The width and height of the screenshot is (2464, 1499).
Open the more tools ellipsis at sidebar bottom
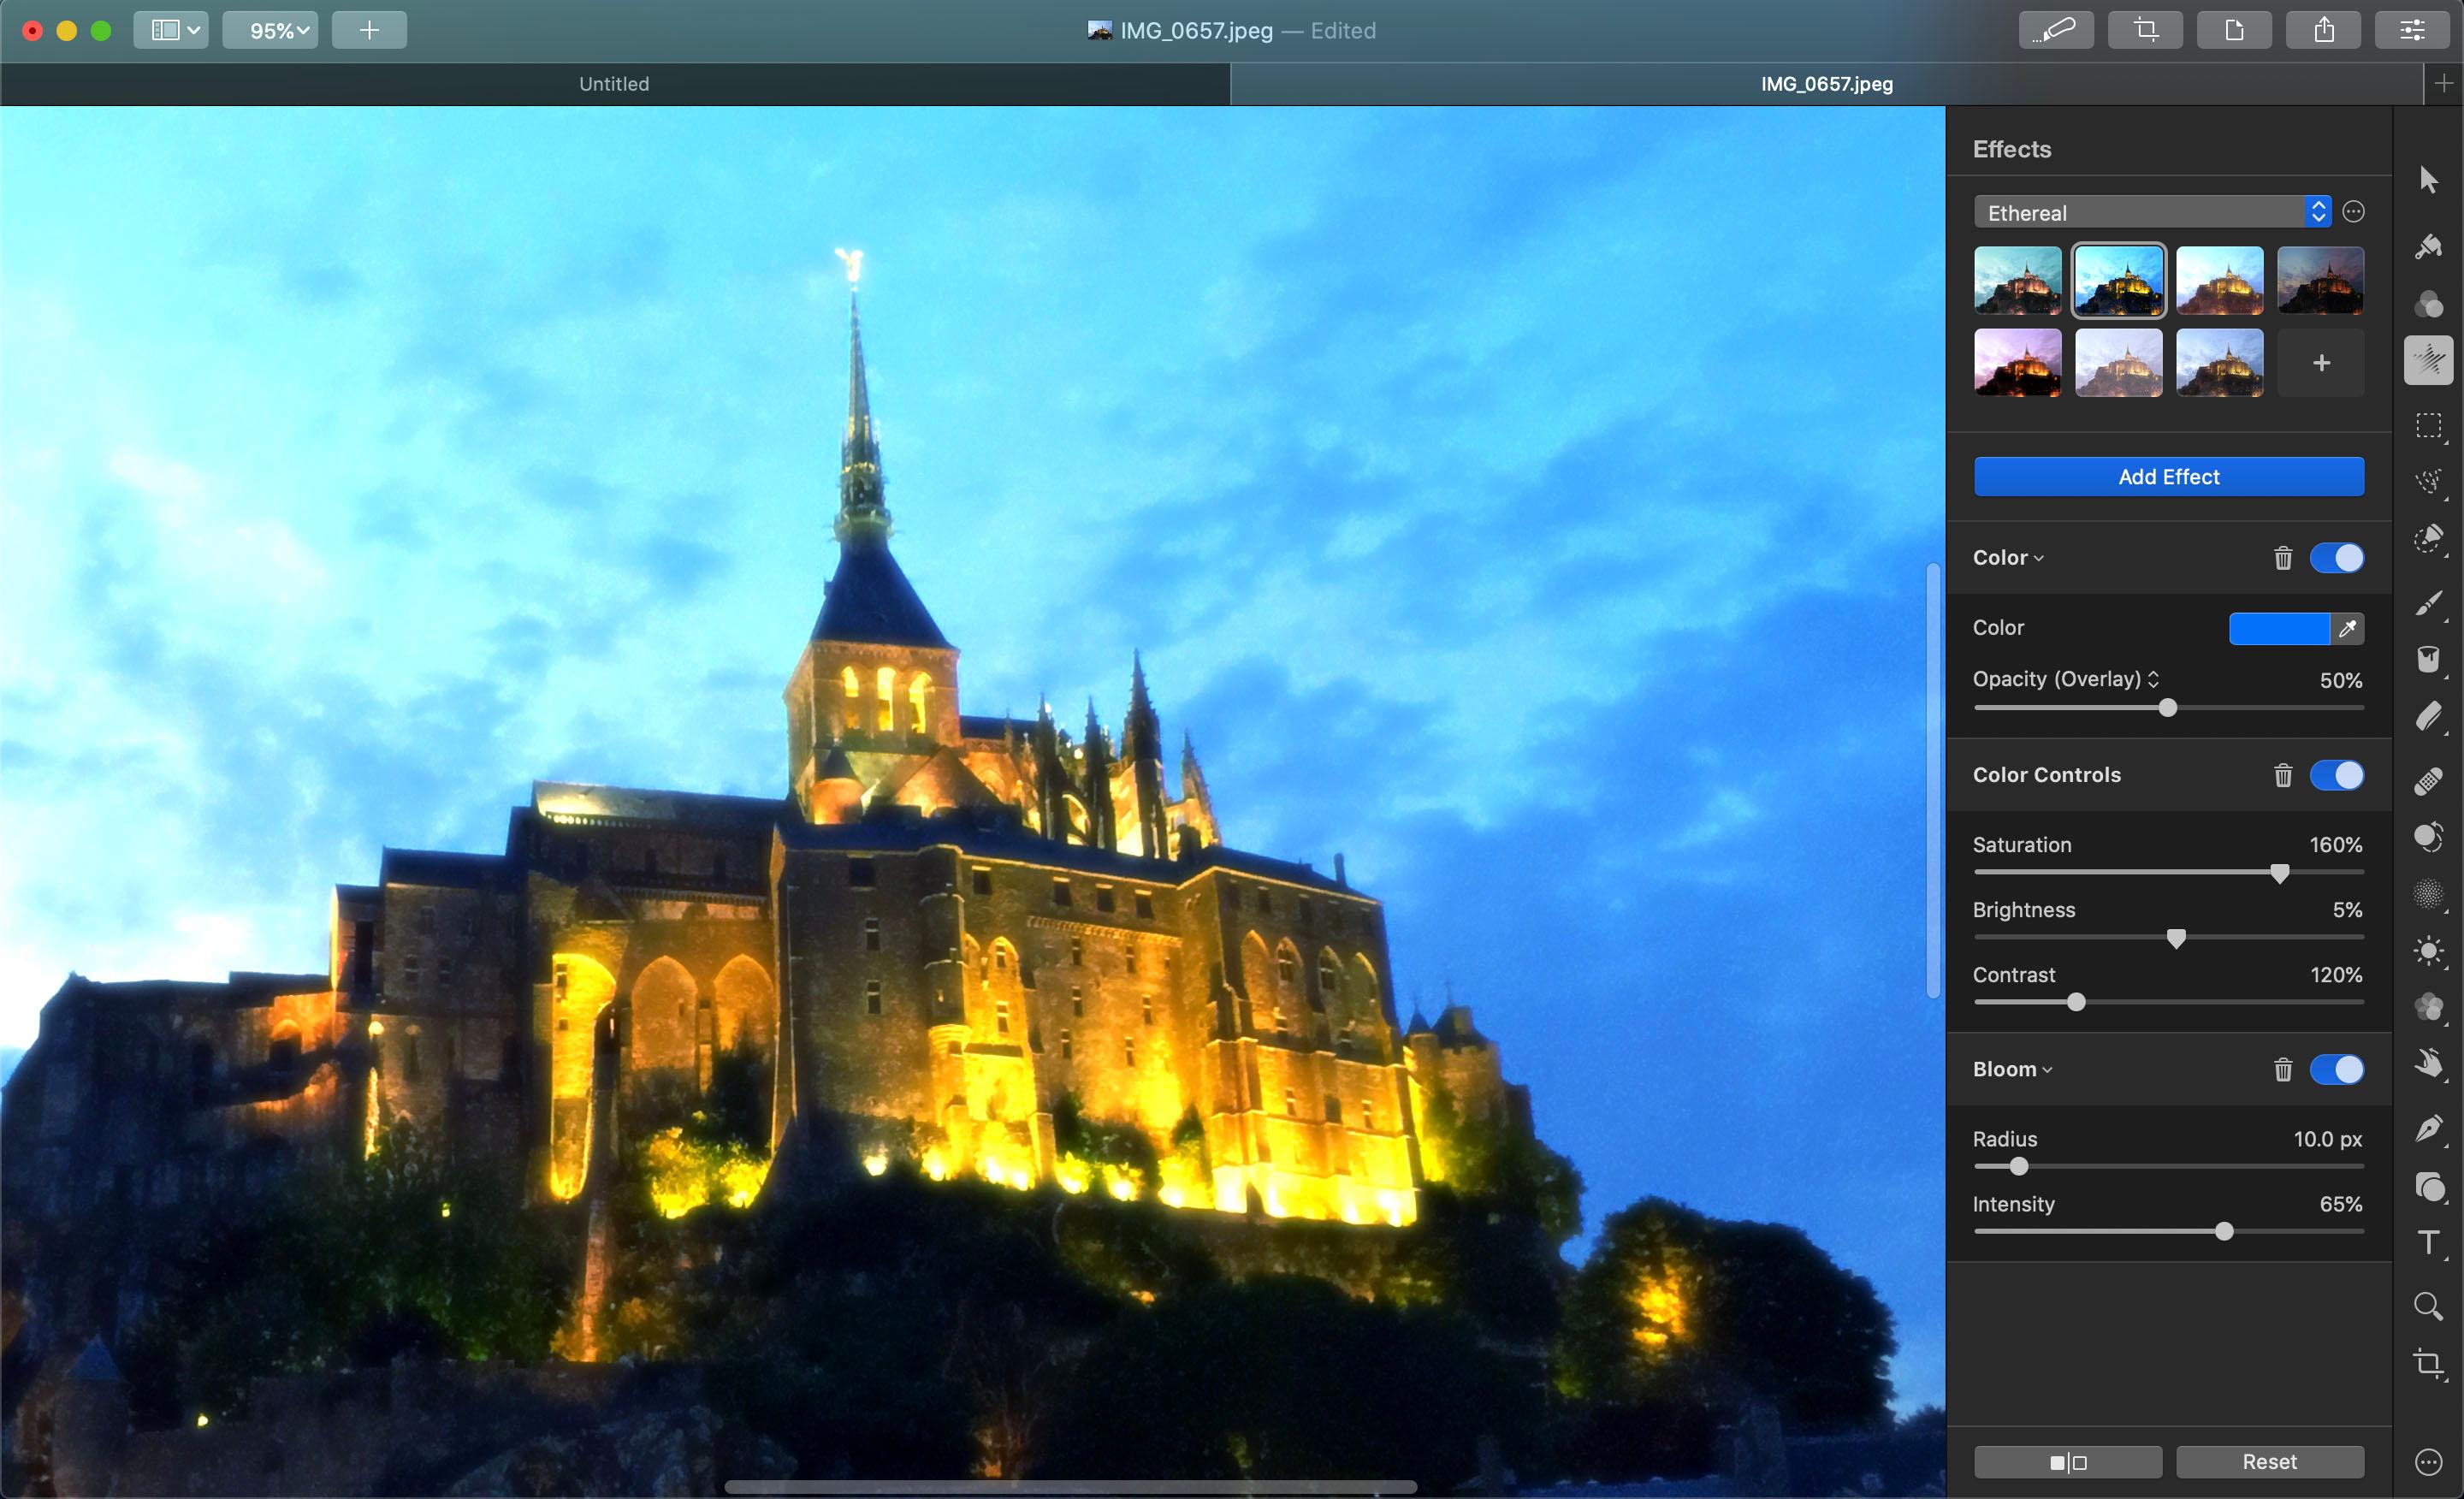pos(2428,1462)
